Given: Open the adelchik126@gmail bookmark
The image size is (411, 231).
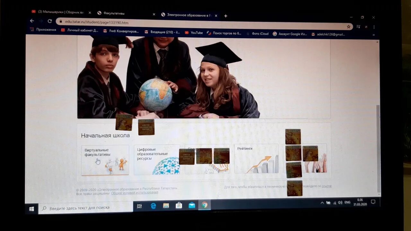Looking at the screenshot, I should [x=328, y=34].
